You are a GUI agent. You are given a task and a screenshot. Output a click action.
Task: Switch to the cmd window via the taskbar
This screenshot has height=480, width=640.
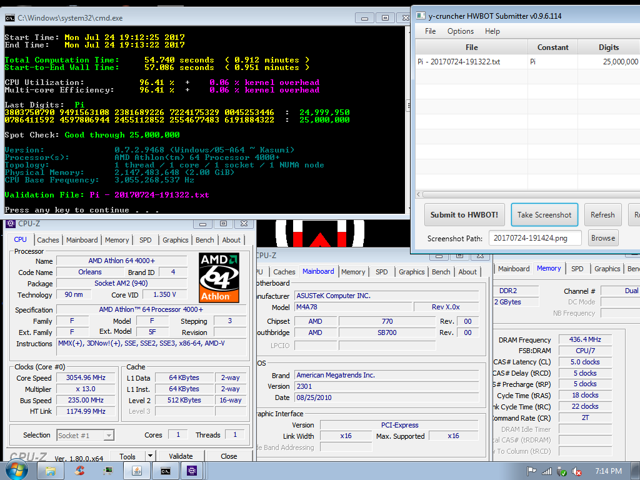(x=165, y=471)
